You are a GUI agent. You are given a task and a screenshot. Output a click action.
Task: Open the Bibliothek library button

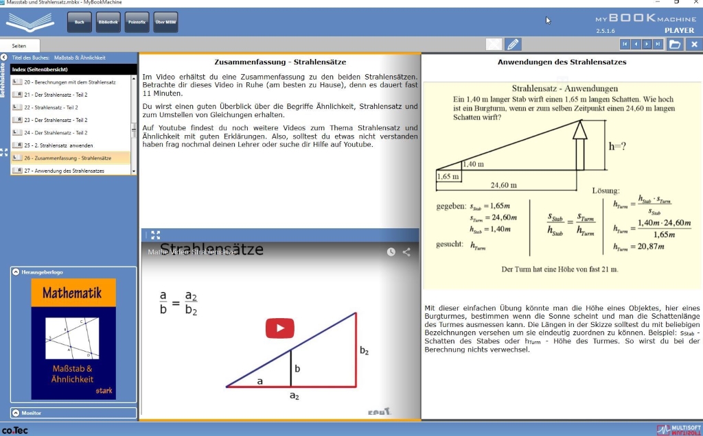pos(108,22)
